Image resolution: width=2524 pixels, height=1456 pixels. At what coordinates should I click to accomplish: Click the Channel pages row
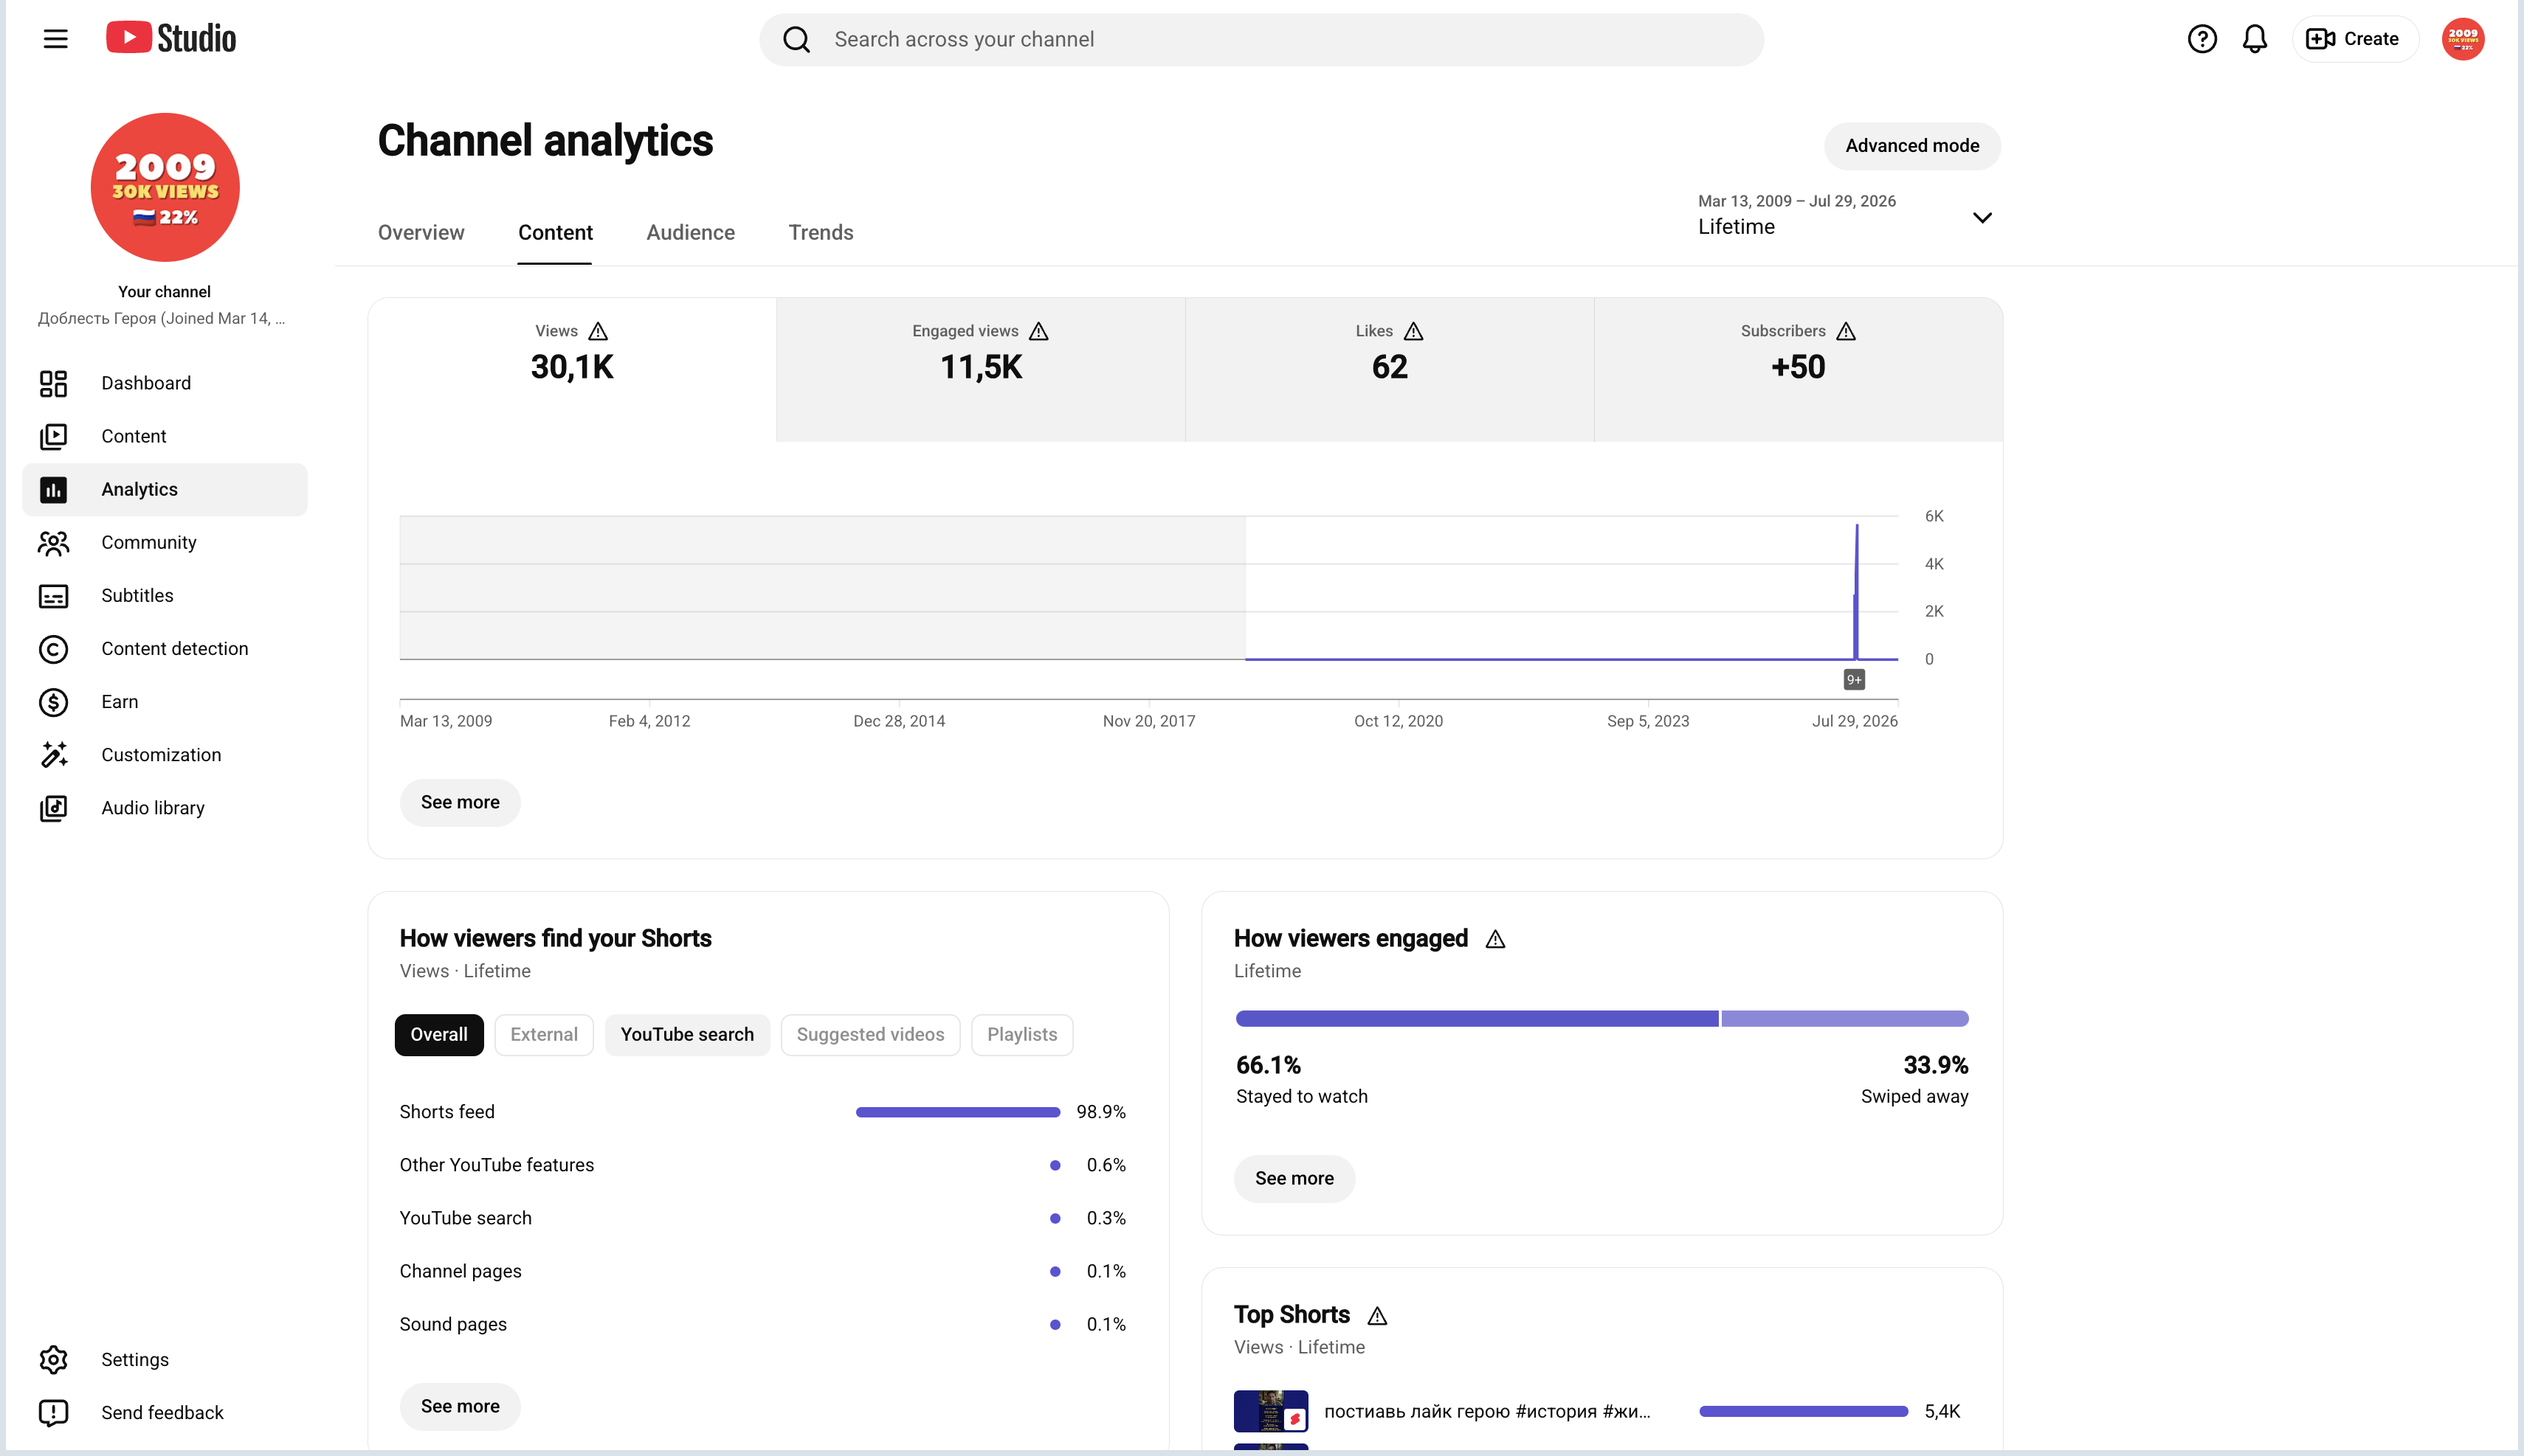point(762,1271)
